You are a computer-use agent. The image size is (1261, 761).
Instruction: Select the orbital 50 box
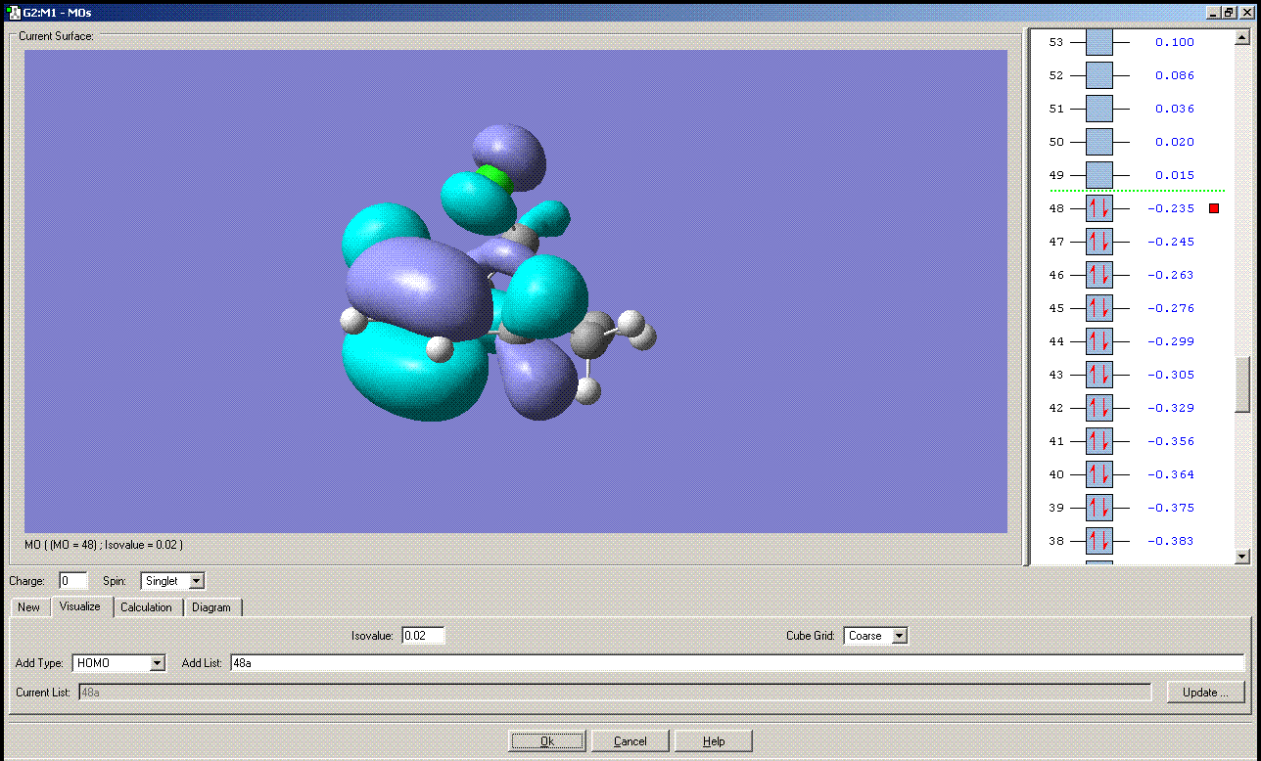(1099, 142)
